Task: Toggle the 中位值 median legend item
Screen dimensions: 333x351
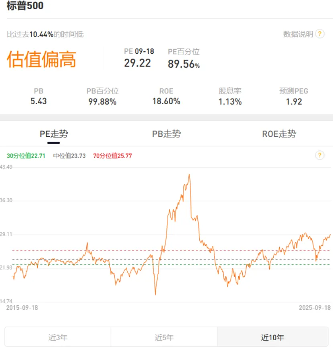Action: pos(69,156)
